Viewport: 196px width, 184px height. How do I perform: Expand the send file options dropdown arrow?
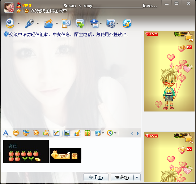(57, 23)
